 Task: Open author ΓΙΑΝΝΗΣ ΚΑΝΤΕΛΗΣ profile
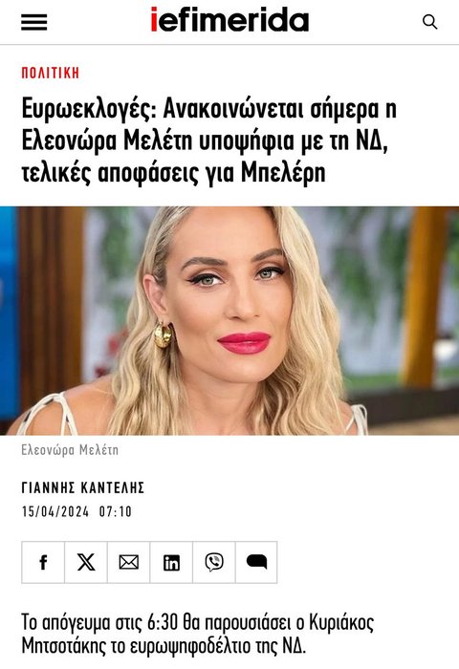[x=83, y=487]
